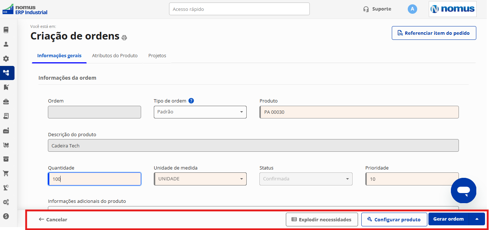
Task: Click Explodir necessidades button
Action: (322, 219)
